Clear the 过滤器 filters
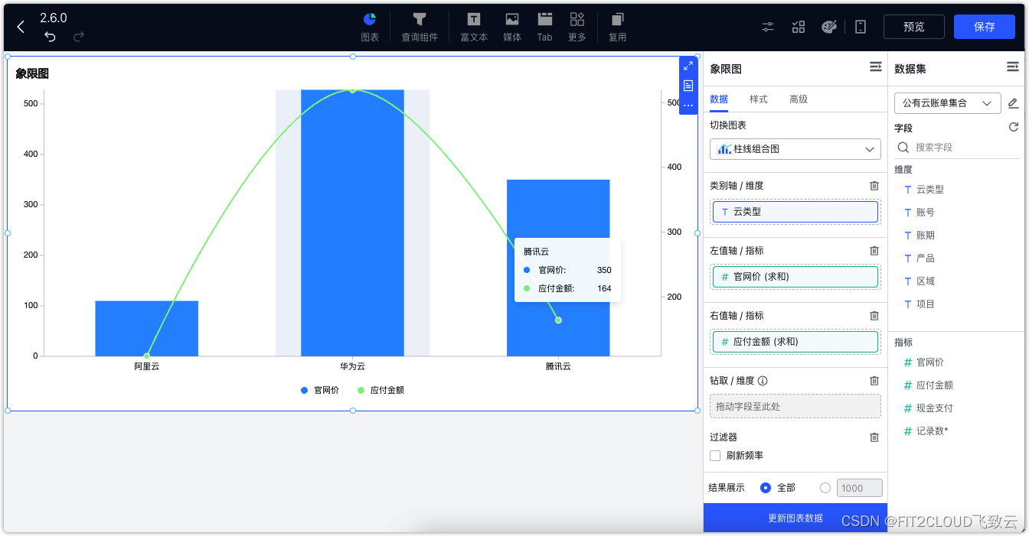 [x=874, y=437]
